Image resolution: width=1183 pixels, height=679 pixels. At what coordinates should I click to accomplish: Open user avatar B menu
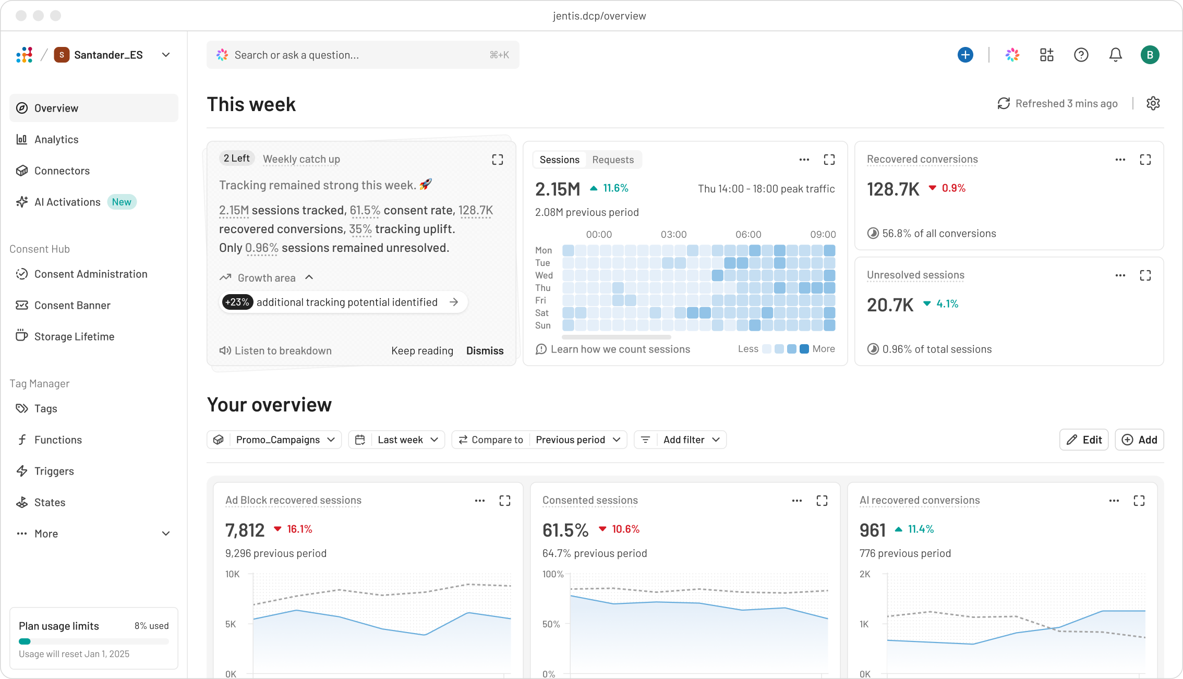coord(1150,55)
